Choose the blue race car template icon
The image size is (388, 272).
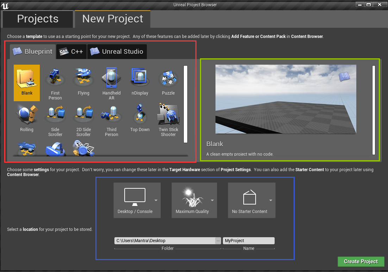pyautogui.click(x=27, y=148)
